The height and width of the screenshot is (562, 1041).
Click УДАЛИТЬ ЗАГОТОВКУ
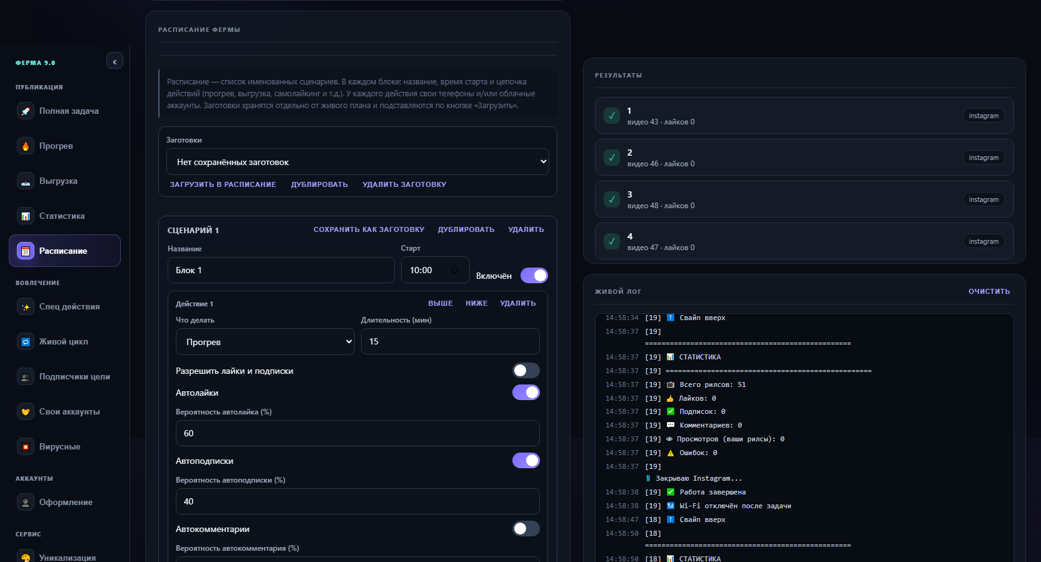(x=405, y=185)
